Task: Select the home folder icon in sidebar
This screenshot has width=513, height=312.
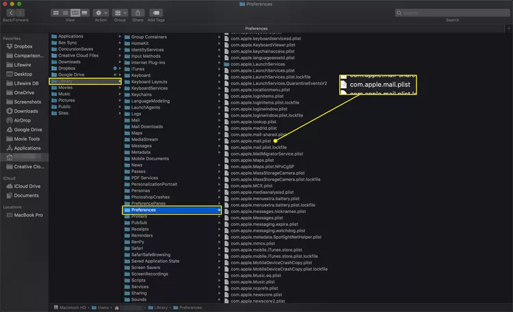Action: [10, 157]
